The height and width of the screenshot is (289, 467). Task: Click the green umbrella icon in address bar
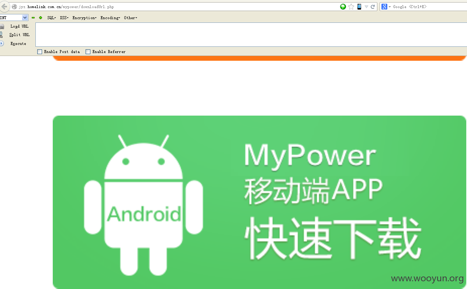coord(343,7)
